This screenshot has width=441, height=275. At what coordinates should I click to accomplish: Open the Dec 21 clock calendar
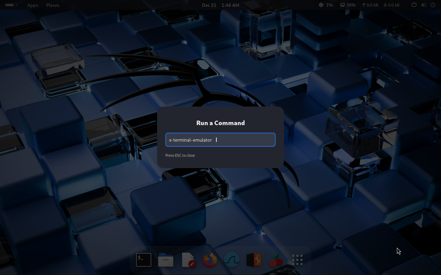point(220,5)
